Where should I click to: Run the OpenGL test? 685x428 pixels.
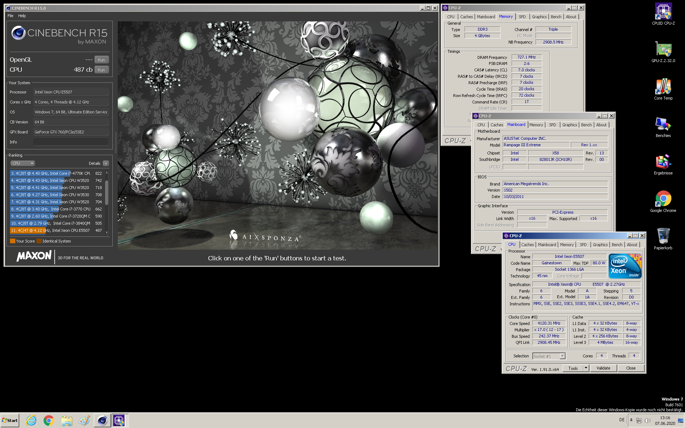coord(101,60)
